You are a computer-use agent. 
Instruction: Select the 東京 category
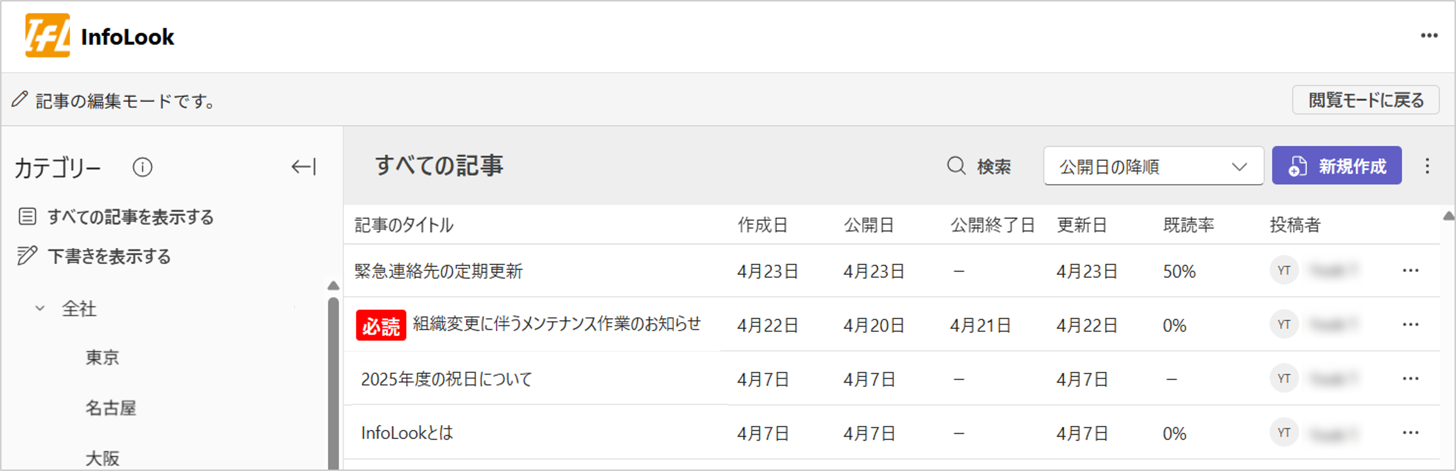(x=102, y=358)
